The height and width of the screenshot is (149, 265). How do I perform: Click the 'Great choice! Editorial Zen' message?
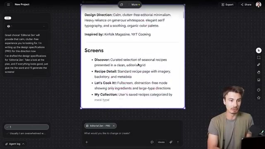pyautogui.click(x=25, y=43)
